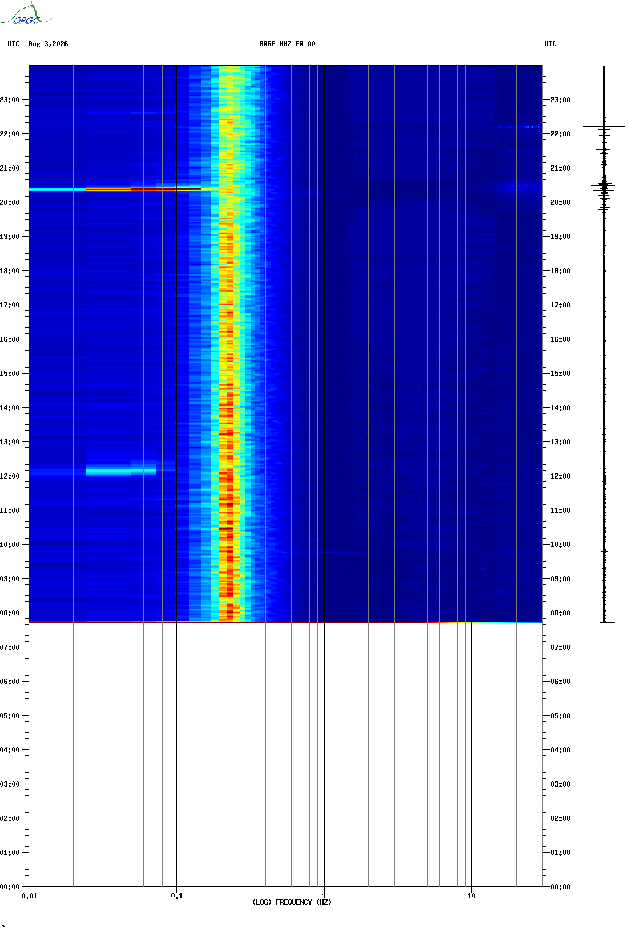Screen dimensions: 629x932
Task: Click the OFGC logo
Action: coord(26,15)
